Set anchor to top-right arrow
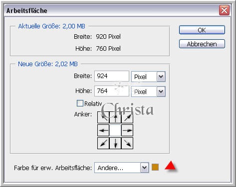Screen dimensions: 236x187 tap(127, 117)
